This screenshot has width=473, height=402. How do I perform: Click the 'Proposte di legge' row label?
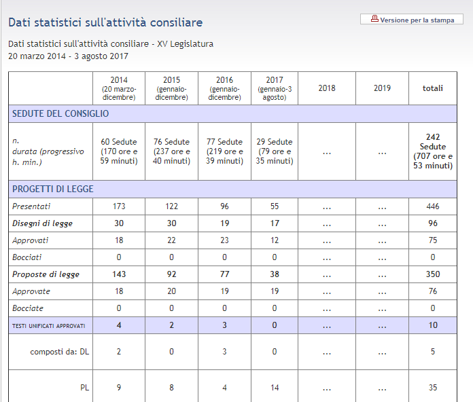[x=46, y=274]
